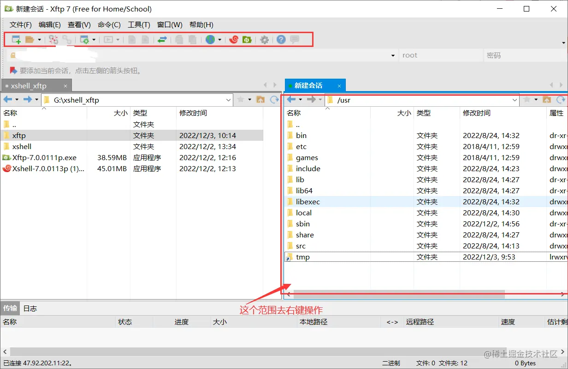
Task: Click the root username field
Action: point(440,55)
